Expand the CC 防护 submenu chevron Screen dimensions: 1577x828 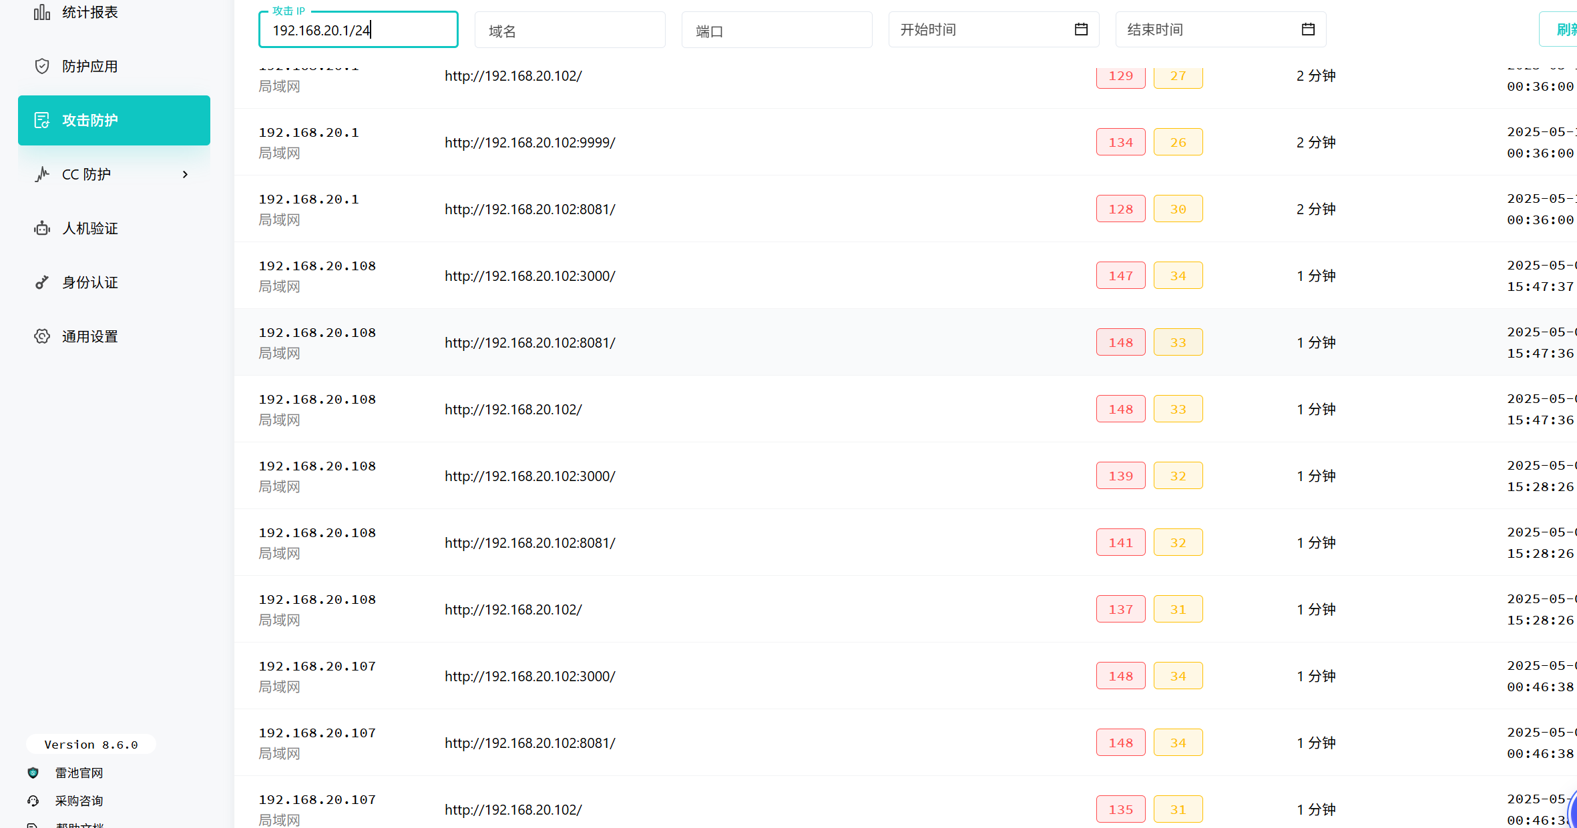[185, 174]
